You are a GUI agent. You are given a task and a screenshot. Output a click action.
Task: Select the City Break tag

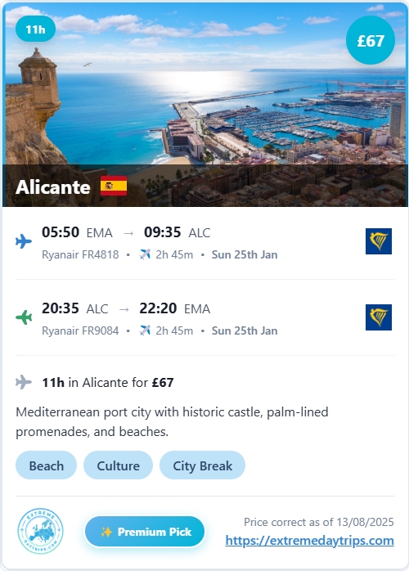pyautogui.click(x=203, y=465)
